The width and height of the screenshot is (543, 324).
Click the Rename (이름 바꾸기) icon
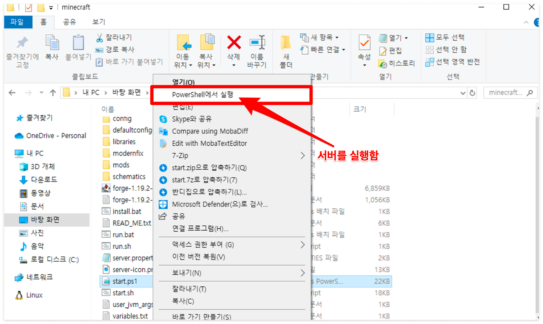[257, 43]
